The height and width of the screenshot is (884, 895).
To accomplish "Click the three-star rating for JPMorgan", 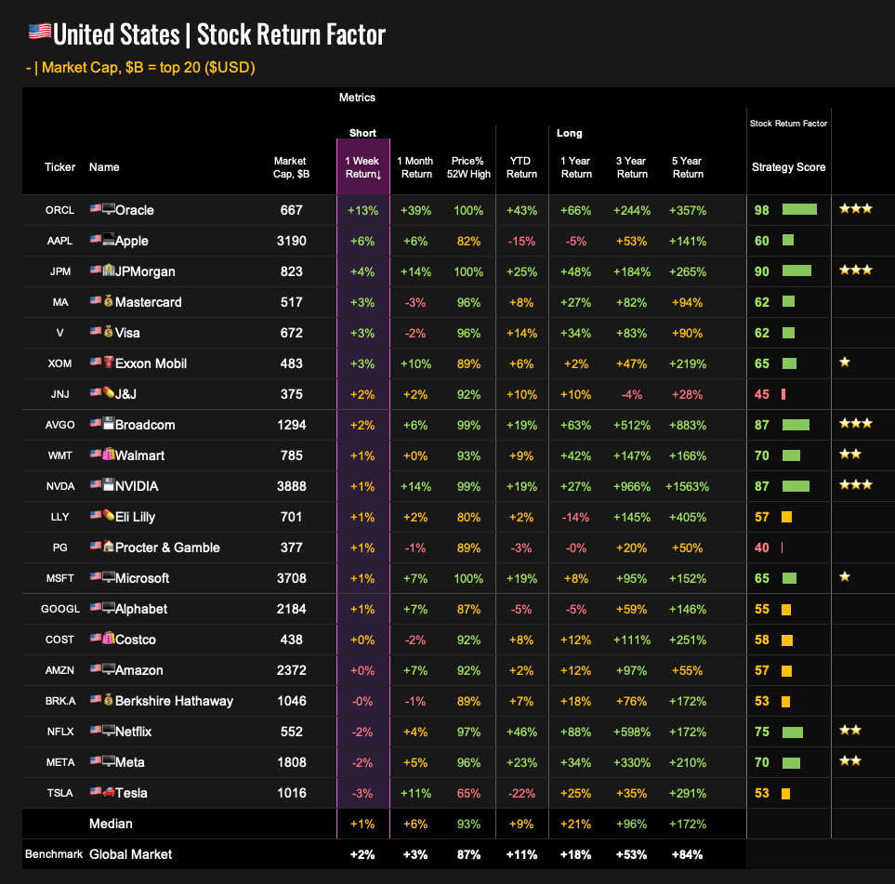I will [x=856, y=270].
